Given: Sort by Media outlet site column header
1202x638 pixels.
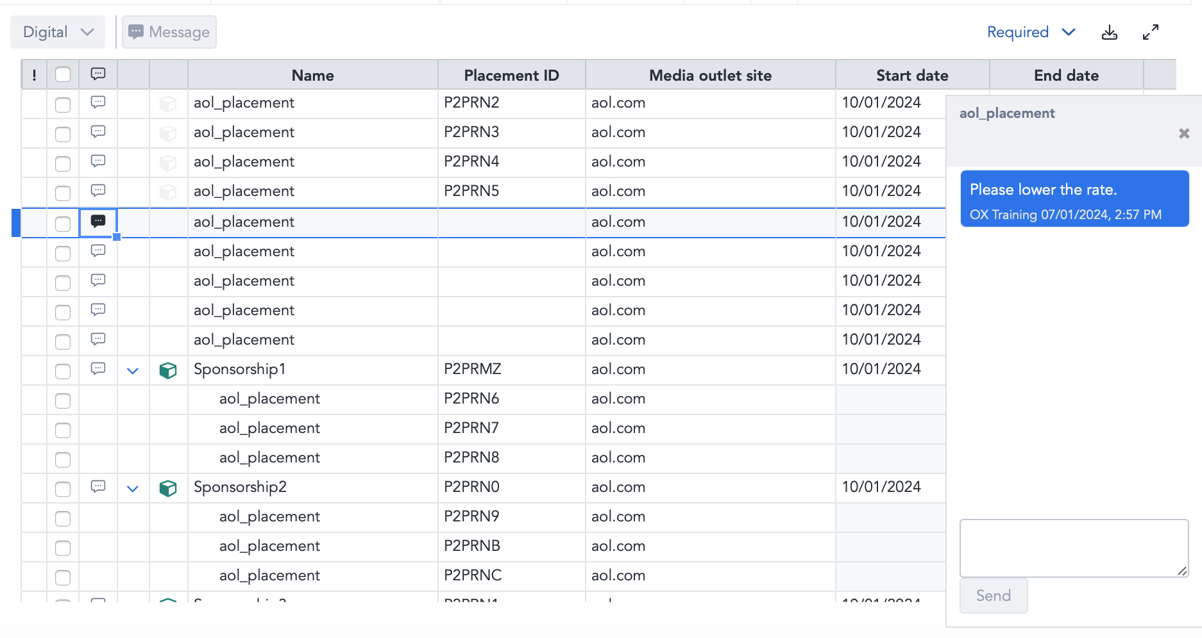Looking at the screenshot, I should (x=710, y=75).
